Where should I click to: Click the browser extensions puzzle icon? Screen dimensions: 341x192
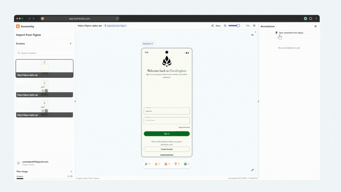pos(311,18)
